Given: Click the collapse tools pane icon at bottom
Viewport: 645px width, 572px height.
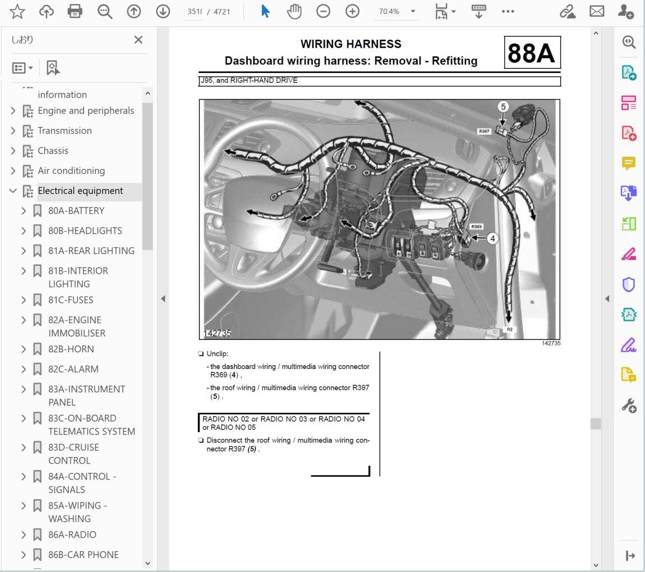Looking at the screenshot, I should [630, 556].
